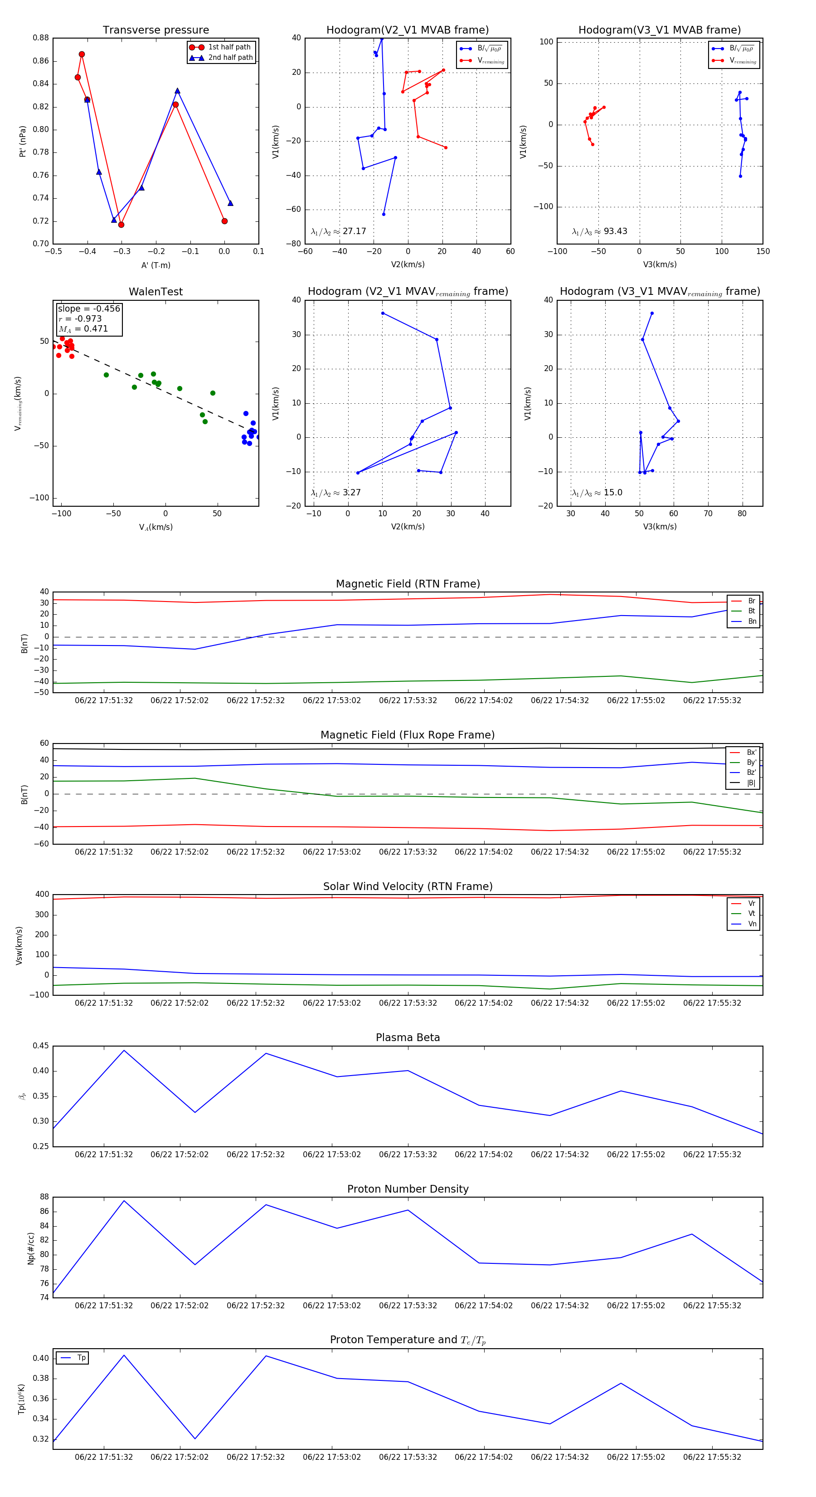Click the 'Vsw(km/s)' axis label
816x1497 pixels.
pos(19,945)
